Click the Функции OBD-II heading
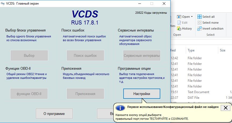232x123 pixels. tap(18, 69)
